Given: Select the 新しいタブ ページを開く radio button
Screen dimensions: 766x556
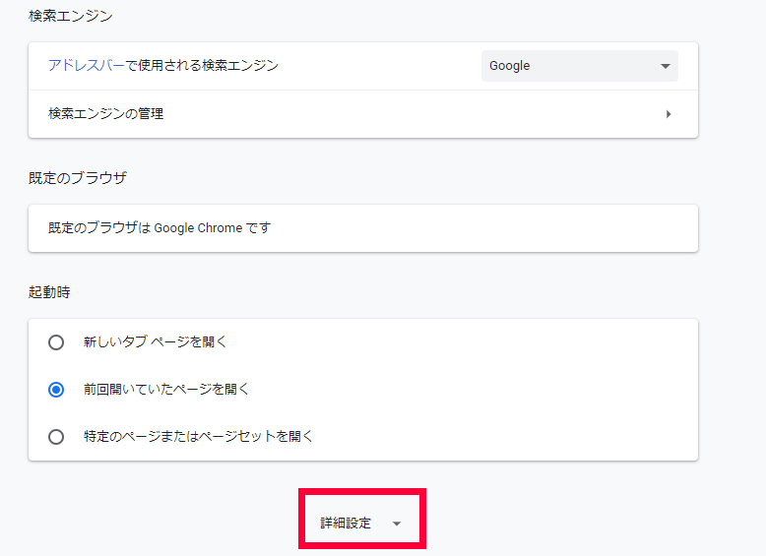Looking at the screenshot, I should 56,342.
